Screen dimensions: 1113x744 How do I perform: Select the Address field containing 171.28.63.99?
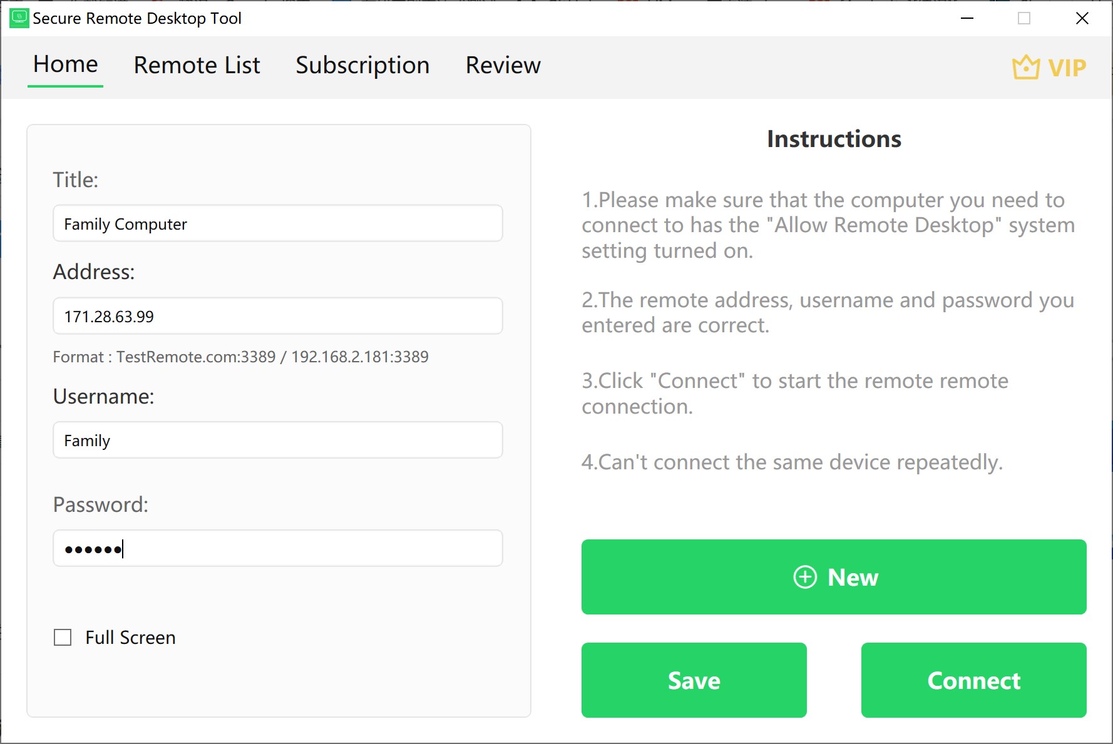(277, 316)
